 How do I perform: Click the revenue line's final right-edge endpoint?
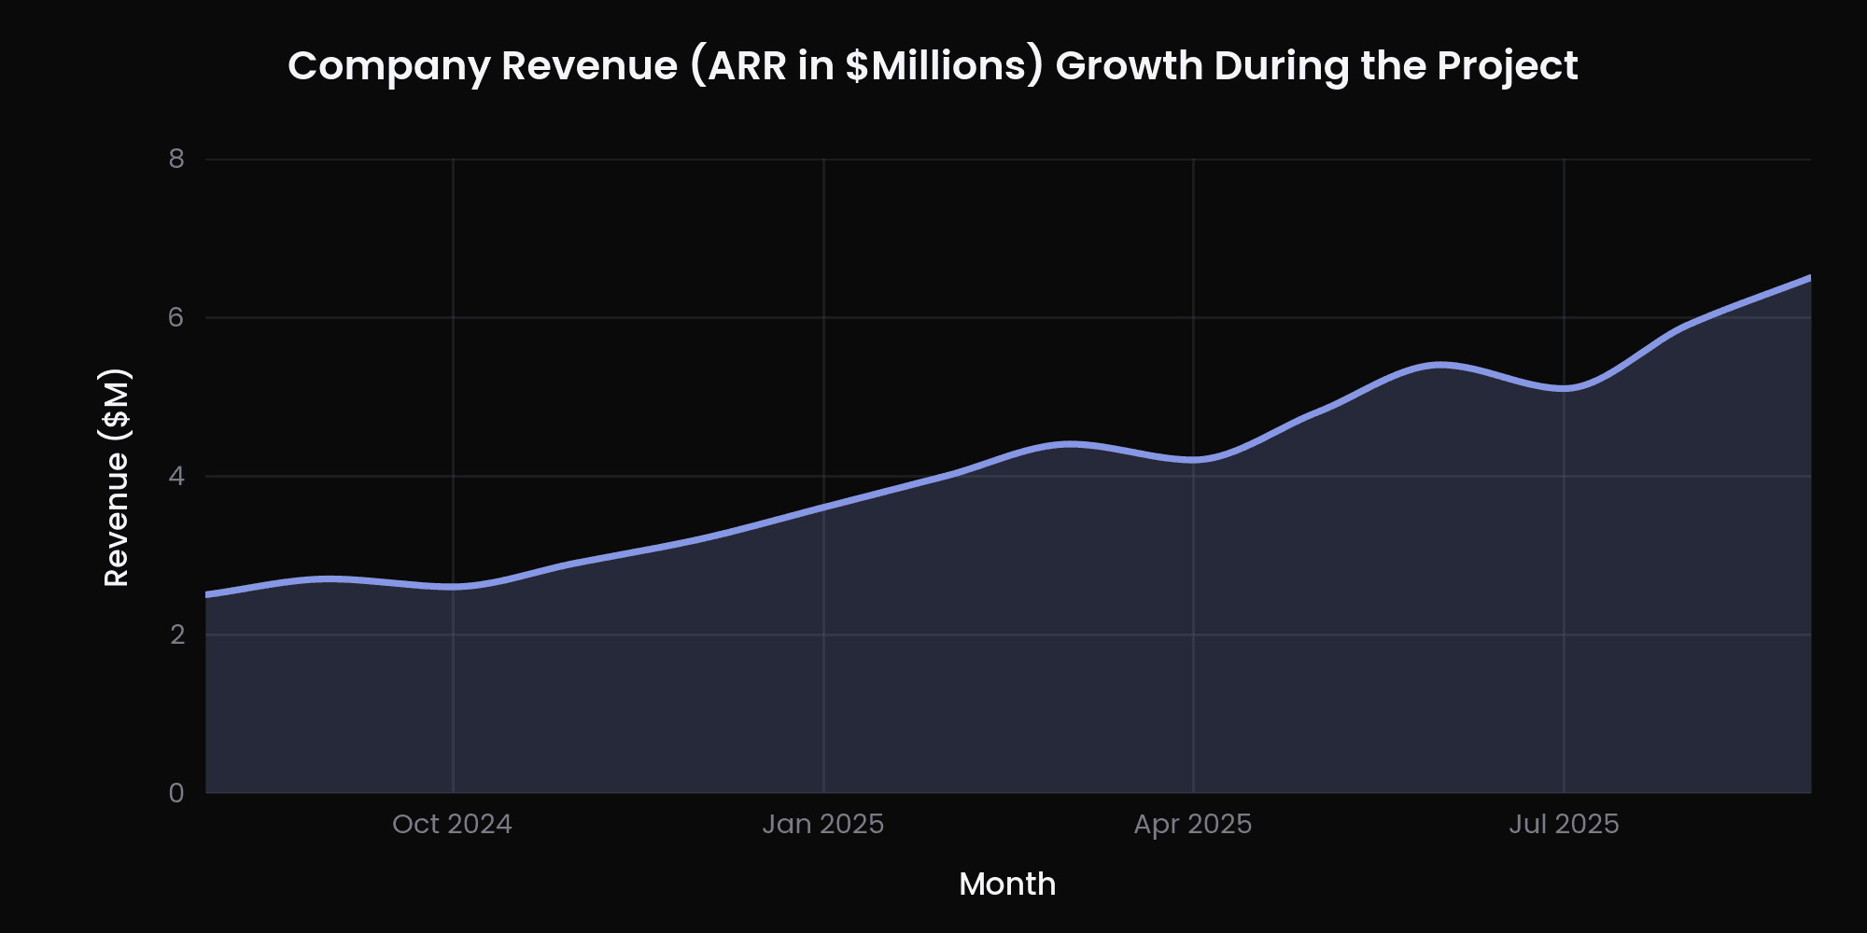(x=1809, y=277)
